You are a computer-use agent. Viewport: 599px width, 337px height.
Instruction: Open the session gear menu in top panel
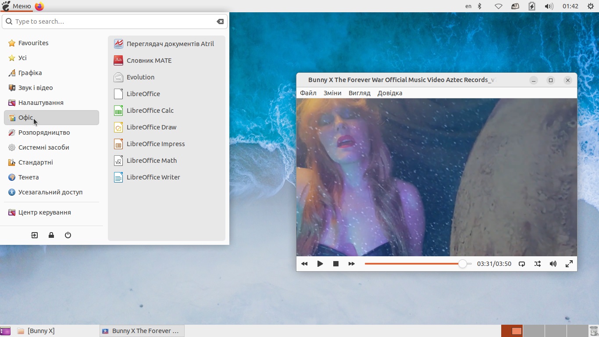click(590, 6)
